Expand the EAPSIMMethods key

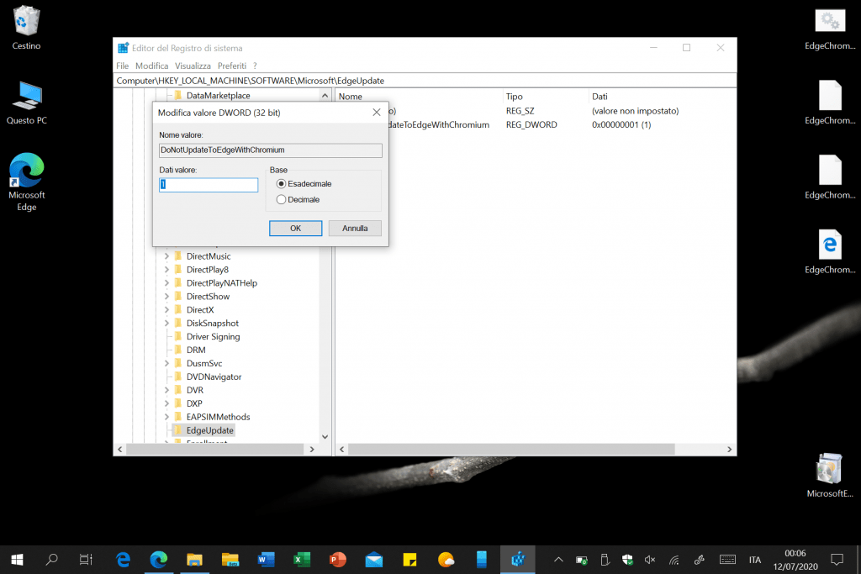point(166,417)
